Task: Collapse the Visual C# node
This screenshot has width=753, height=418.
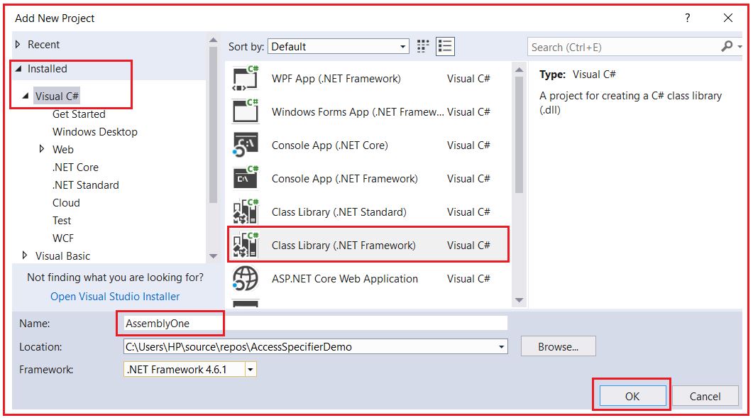Action: (x=26, y=96)
